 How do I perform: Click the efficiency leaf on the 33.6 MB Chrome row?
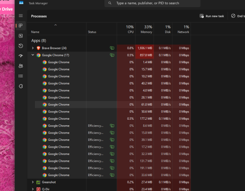coord(112,175)
